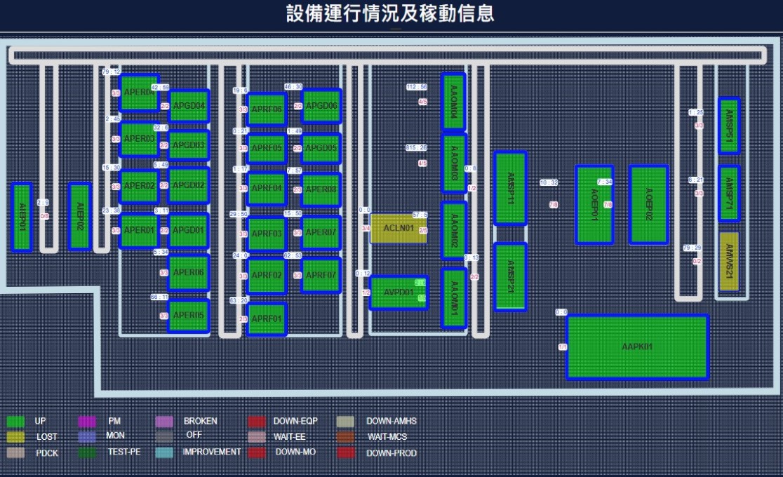Click the DOWN-AMHS legend label
This screenshot has width=783, height=477.
point(391,422)
